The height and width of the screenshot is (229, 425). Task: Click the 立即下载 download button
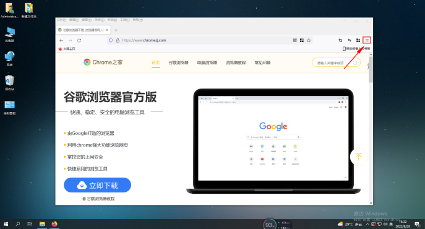click(97, 185)
